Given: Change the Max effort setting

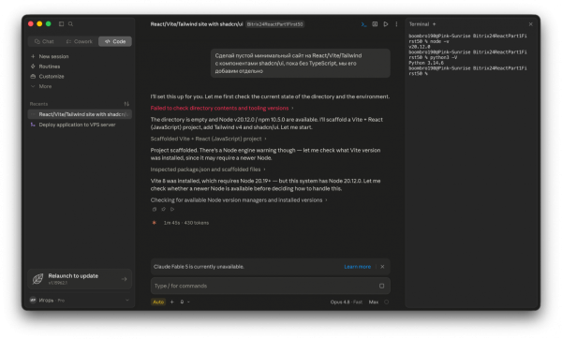Looking at the screenshot, I should click(x=374, y=302).
